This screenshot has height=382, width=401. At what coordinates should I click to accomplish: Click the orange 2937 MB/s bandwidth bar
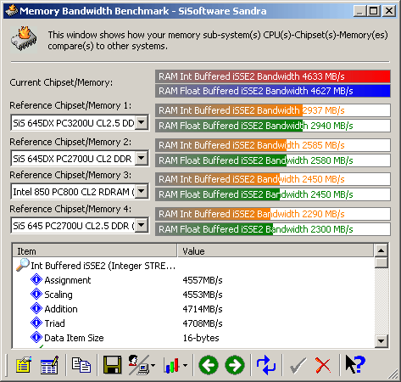[273, 110]
